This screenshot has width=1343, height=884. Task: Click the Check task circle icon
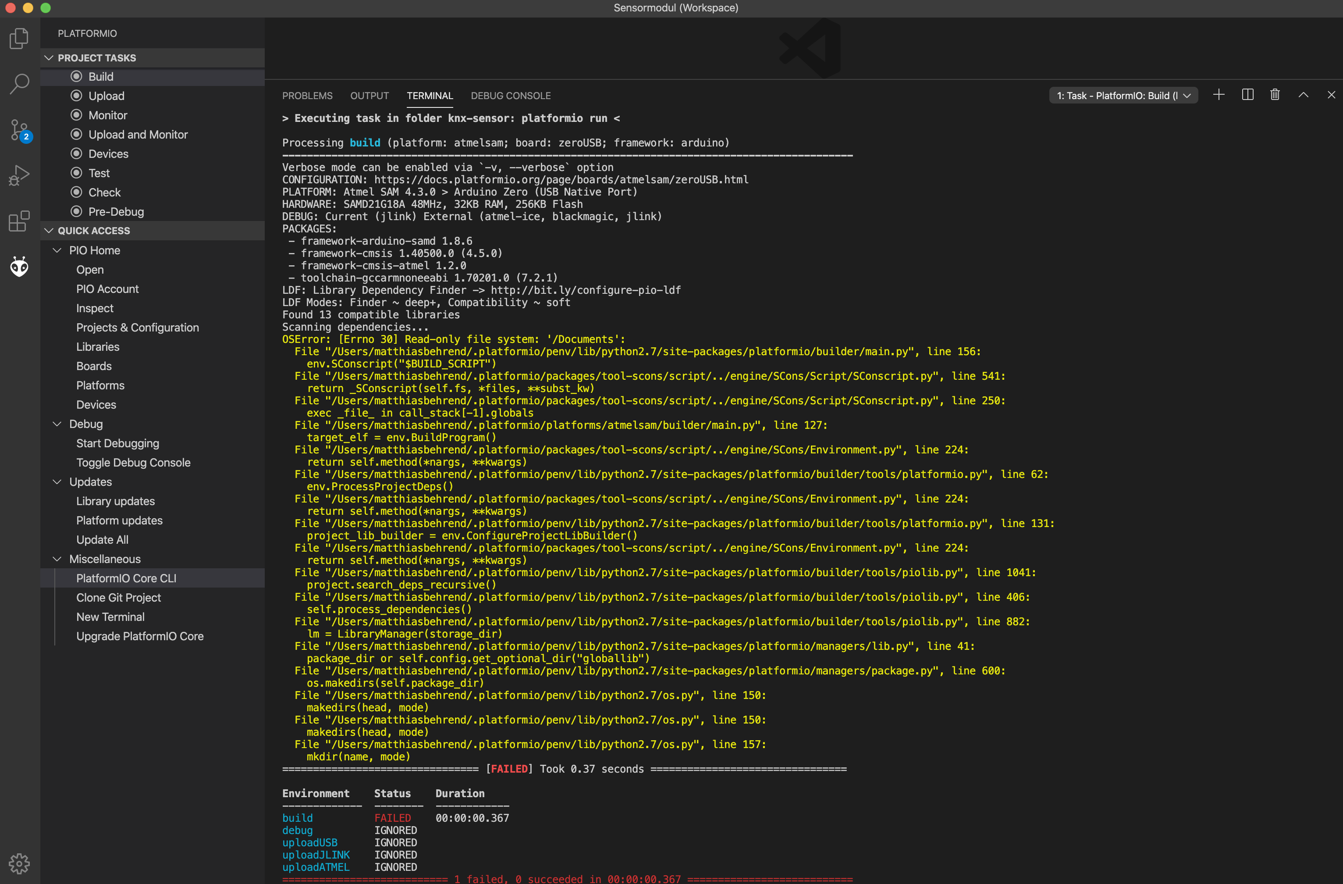point(76,192)
